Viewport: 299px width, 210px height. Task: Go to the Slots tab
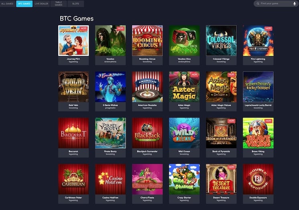[x=75, y=4]
